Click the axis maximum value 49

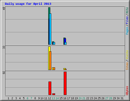point(4,8)
